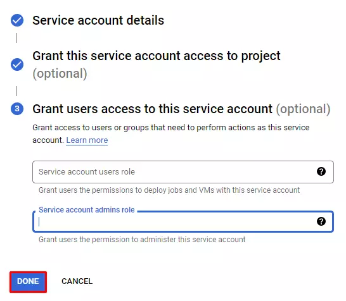346x301 pixels.
Task: Click helper text about administering this service account
Action: tap(142, 240)
